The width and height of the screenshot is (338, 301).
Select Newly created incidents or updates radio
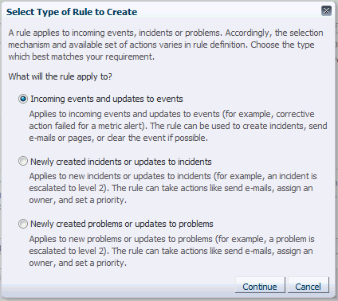point(23,161)
